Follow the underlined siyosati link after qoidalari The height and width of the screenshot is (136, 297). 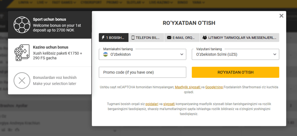coord(169,104)
